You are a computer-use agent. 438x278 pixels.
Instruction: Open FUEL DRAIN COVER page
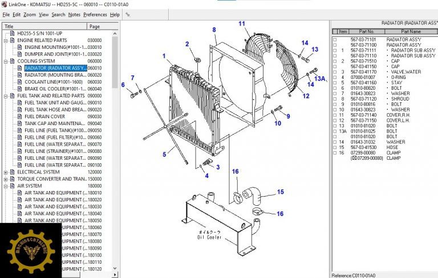point(44,117)
